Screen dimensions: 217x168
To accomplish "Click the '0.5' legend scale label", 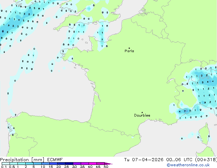I will click(x=12, y=167).
